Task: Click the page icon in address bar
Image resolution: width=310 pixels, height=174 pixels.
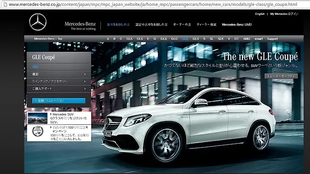Action: tap(5, 4)
